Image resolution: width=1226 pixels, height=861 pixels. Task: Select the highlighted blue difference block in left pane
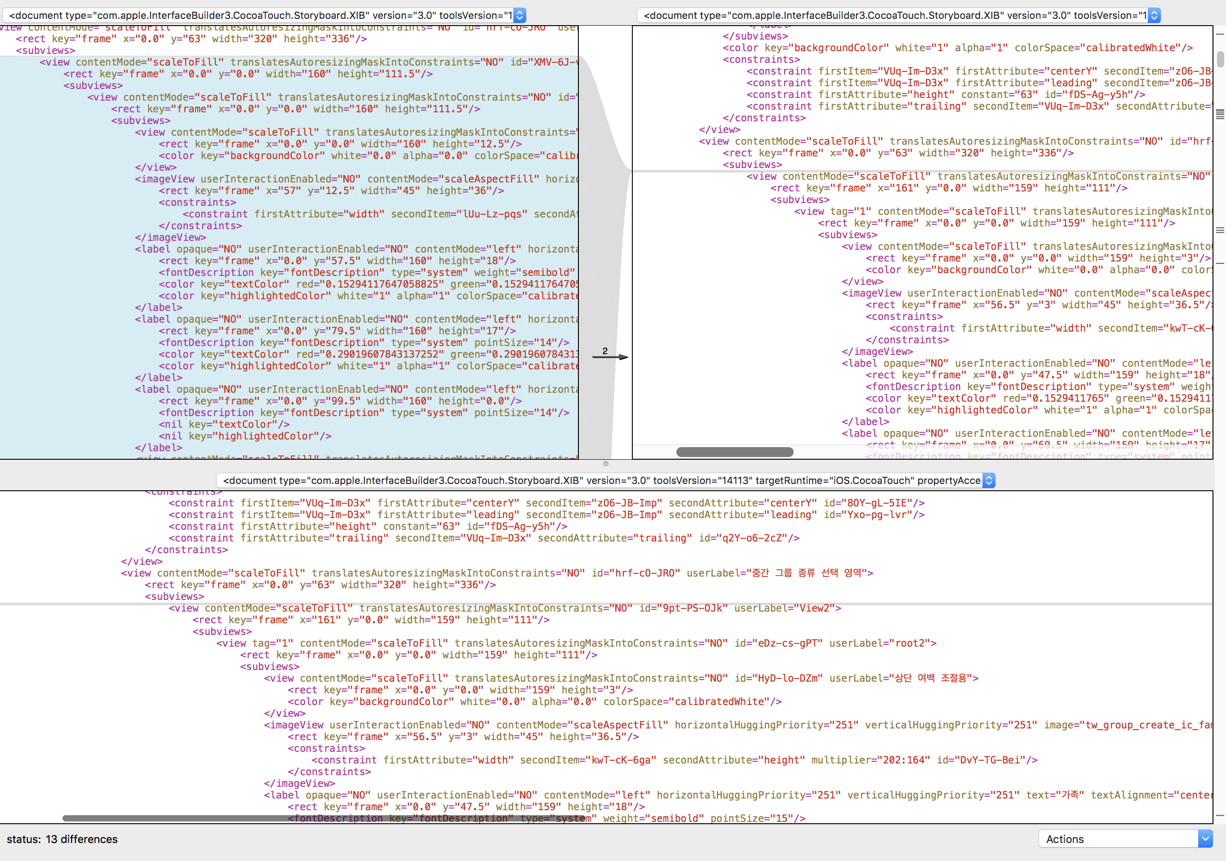(289, 256)
